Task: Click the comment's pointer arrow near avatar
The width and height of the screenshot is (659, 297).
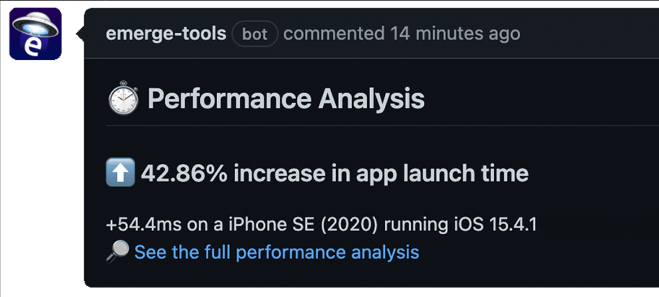Action: coord(80,34)
